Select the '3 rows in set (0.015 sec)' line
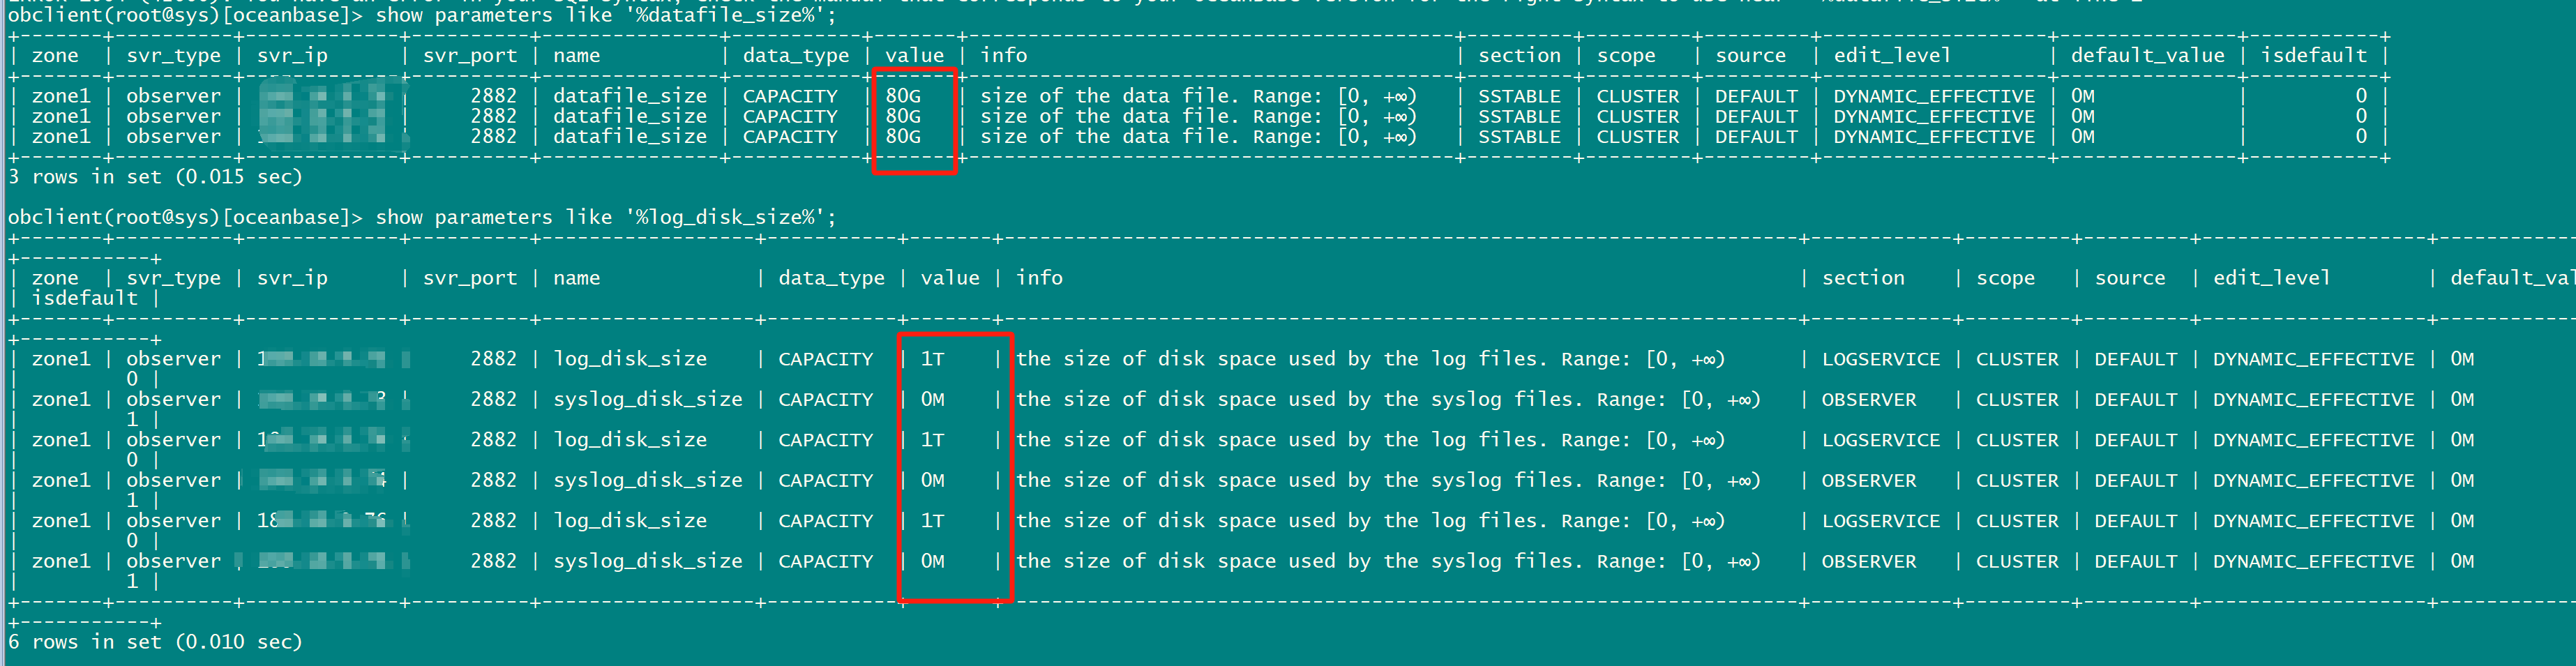 coord(155,177)
